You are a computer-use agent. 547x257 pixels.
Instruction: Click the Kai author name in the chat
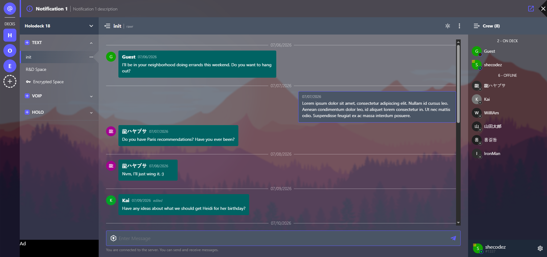coord(125,200)
